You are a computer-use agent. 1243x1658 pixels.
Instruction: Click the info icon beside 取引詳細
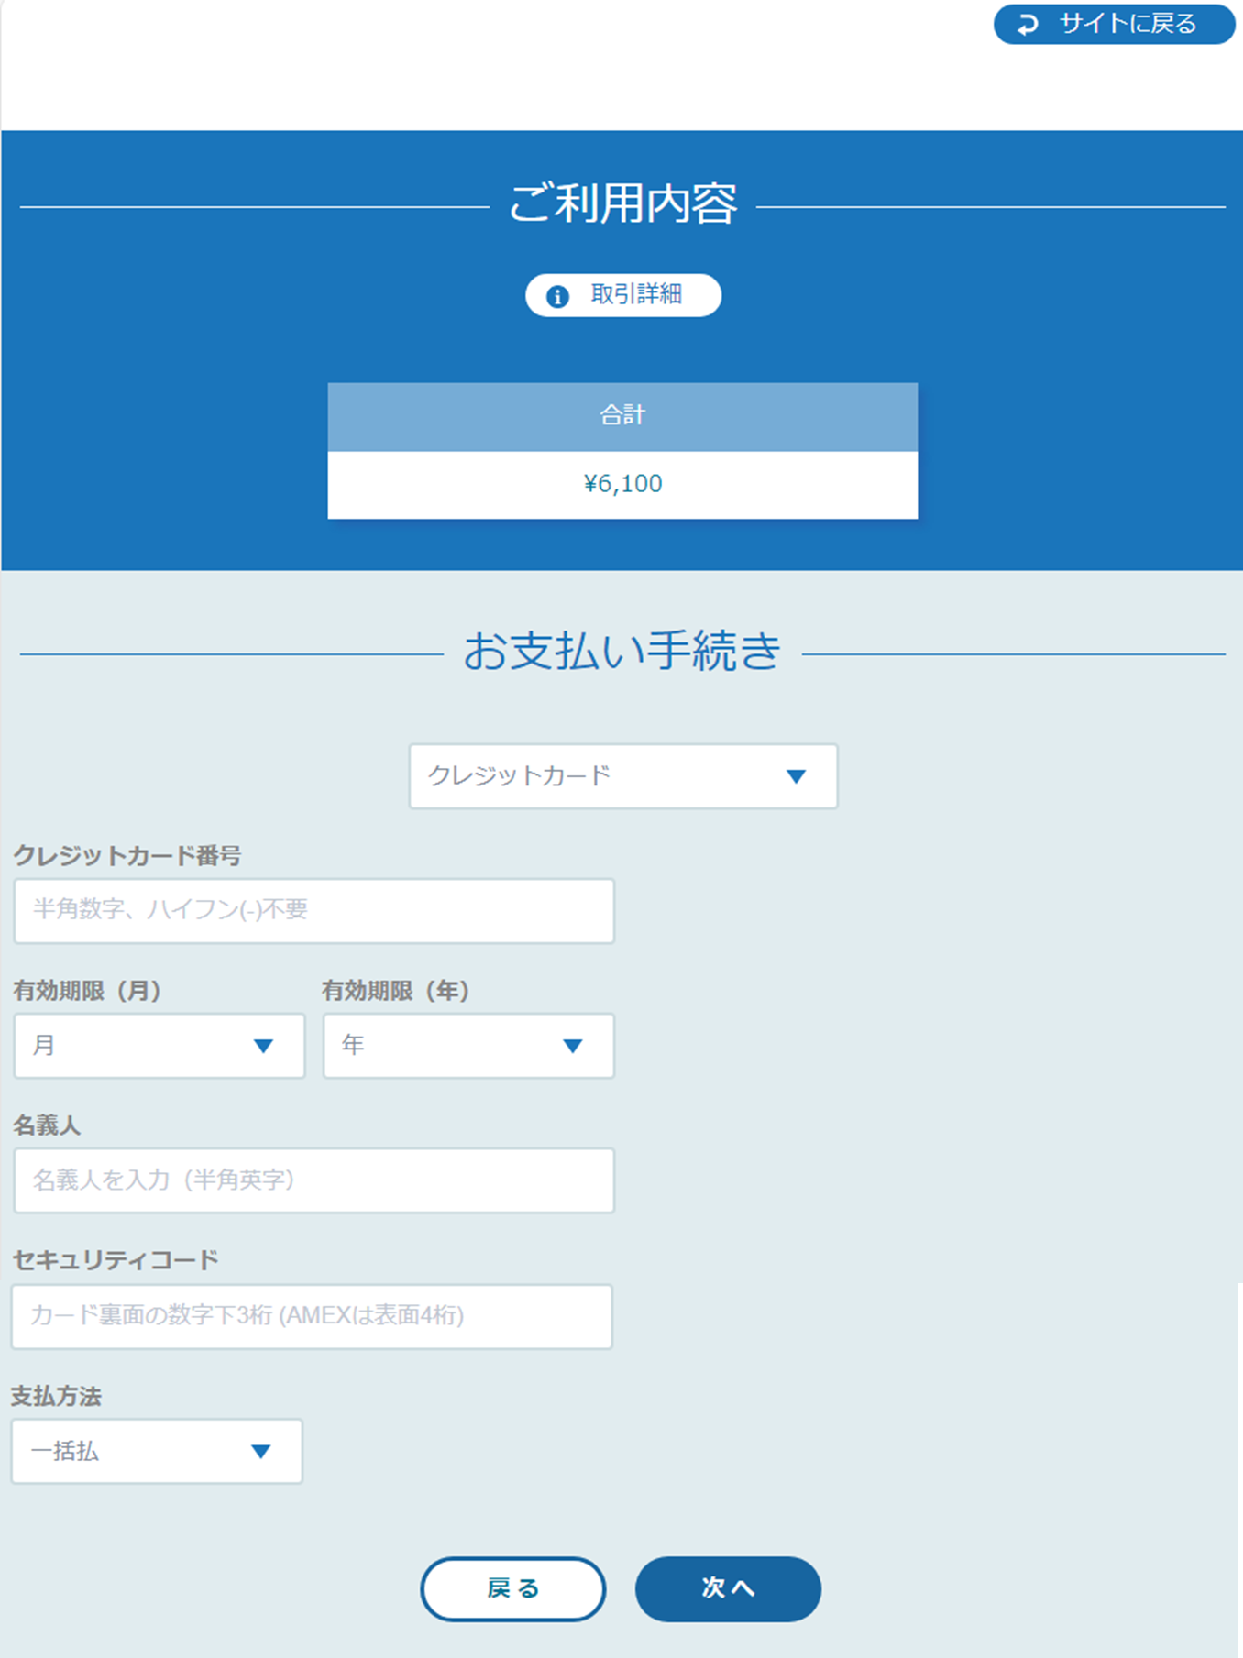click(557, 296)
